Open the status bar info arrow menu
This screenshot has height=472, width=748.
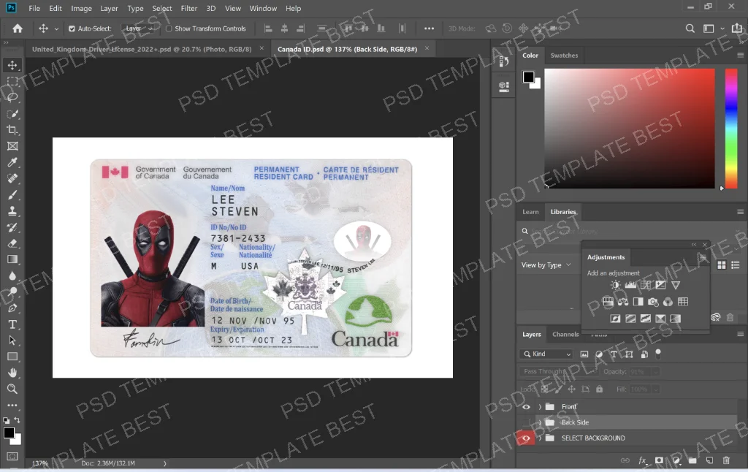pyautogui.click(x=164, y=463)
